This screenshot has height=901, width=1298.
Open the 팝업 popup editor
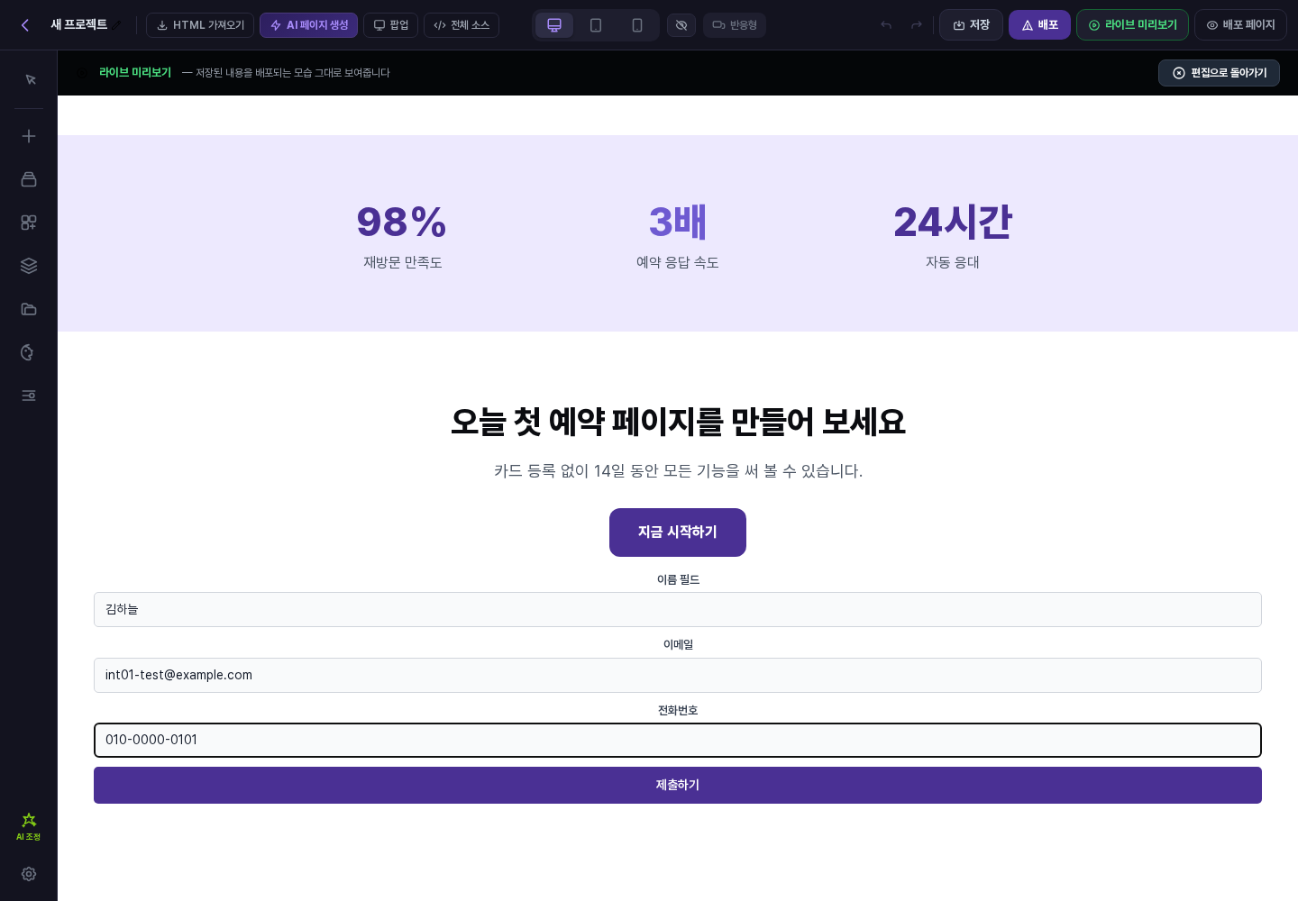click(391, 25)
